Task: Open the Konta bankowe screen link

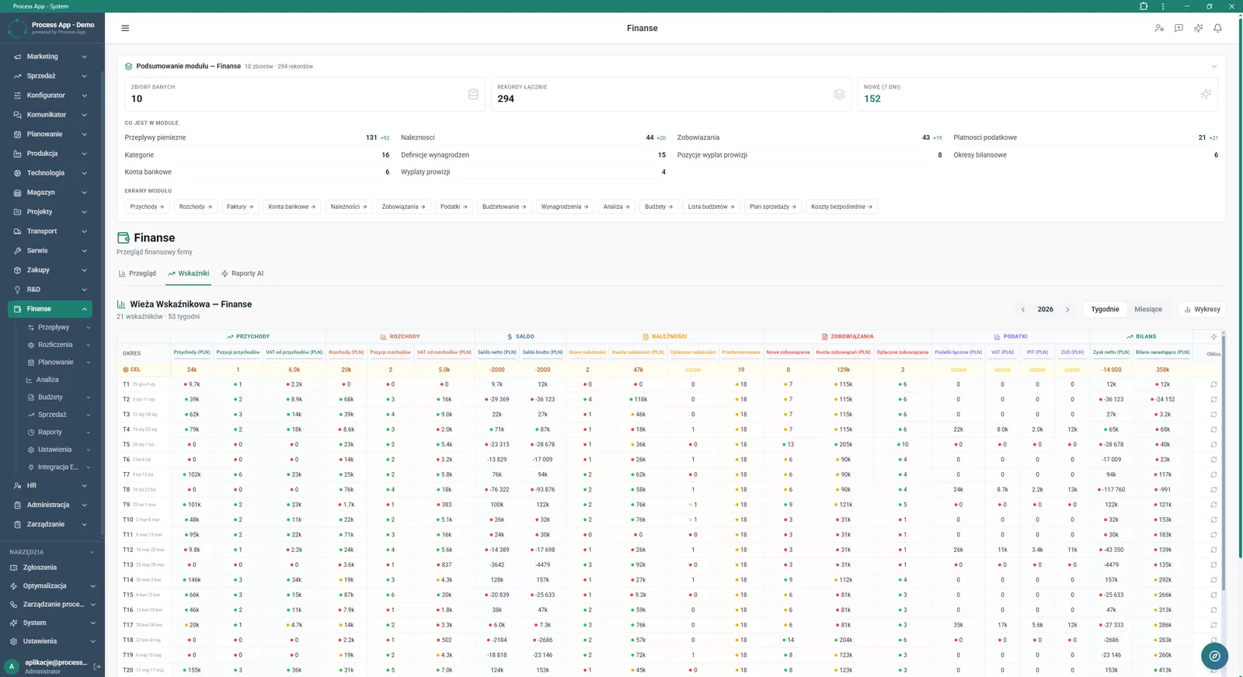Action: point(292,207)
